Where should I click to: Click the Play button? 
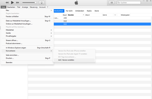pyautogui.click(x=12, y=3)
